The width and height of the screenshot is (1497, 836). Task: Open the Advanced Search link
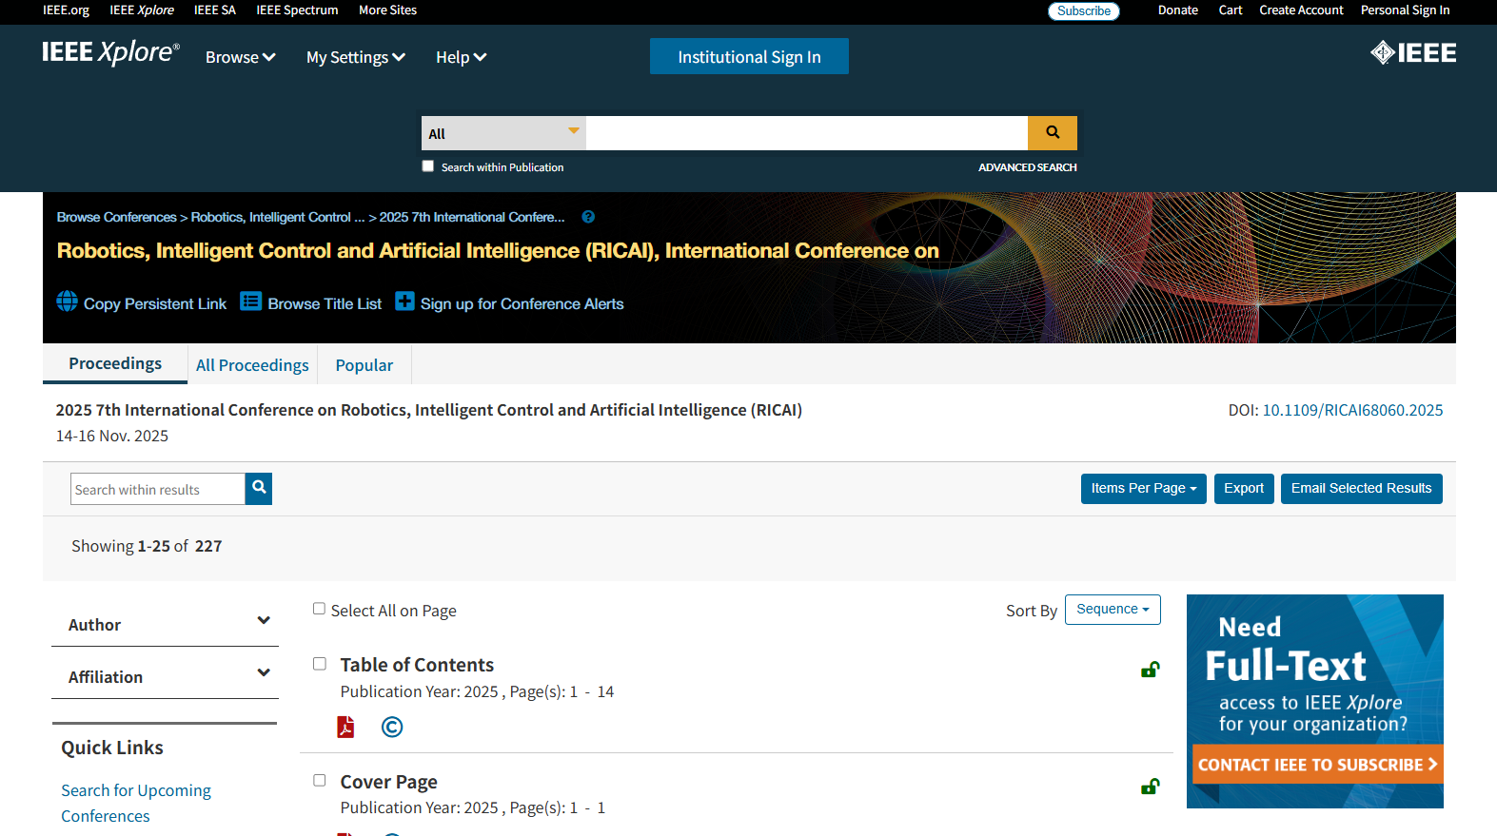(1028, 167)
